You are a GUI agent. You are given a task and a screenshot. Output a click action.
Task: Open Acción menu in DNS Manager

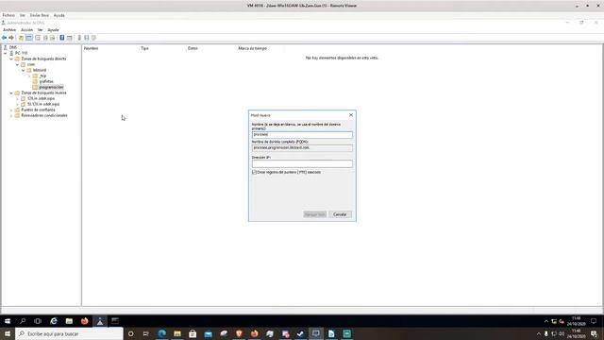click(26, 29)
